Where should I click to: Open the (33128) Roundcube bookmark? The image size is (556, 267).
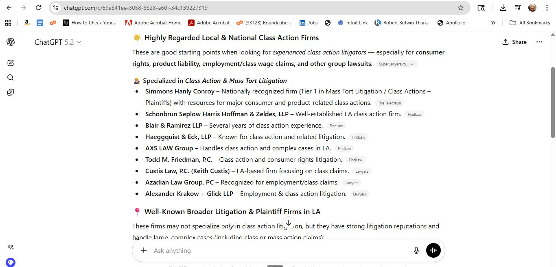pos(265,23)
